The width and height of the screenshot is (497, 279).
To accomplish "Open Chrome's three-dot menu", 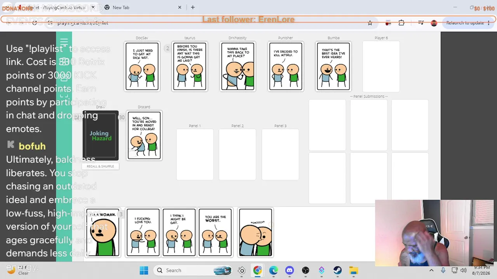I will (x=489, y=23).
